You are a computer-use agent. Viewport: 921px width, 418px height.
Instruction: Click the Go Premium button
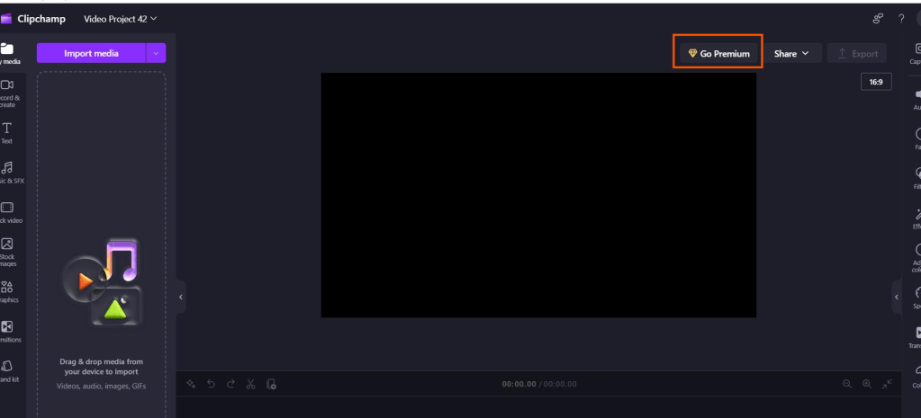718,54
